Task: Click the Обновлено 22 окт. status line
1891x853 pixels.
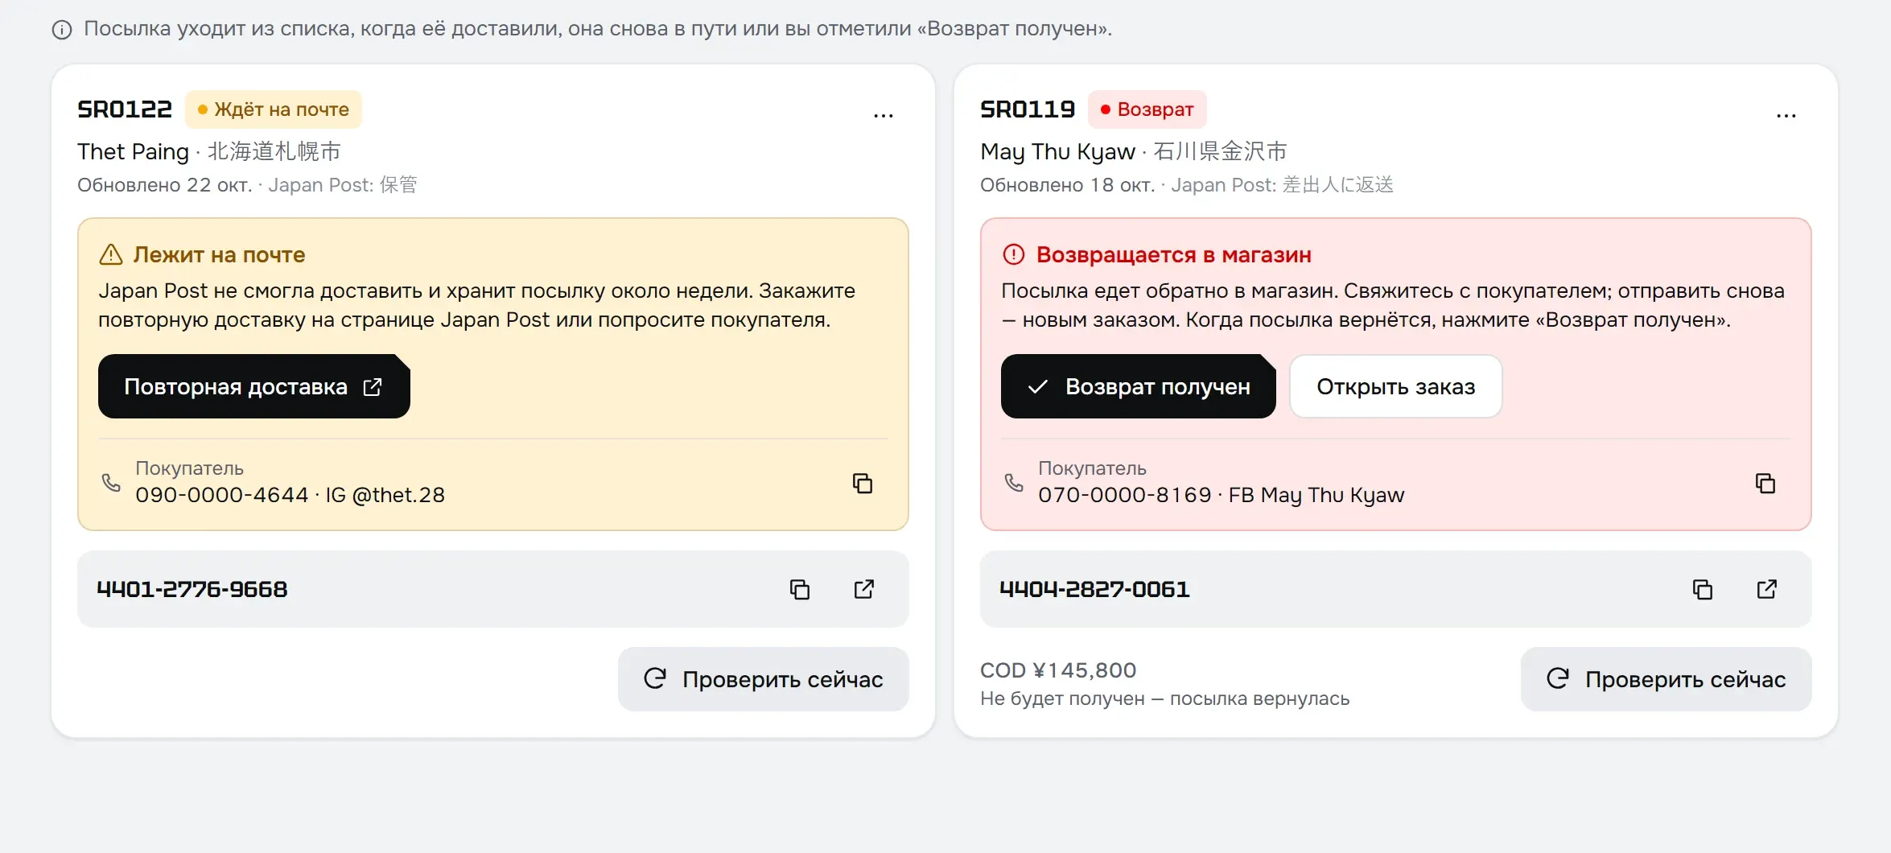Action: click(x=247, y=185)
